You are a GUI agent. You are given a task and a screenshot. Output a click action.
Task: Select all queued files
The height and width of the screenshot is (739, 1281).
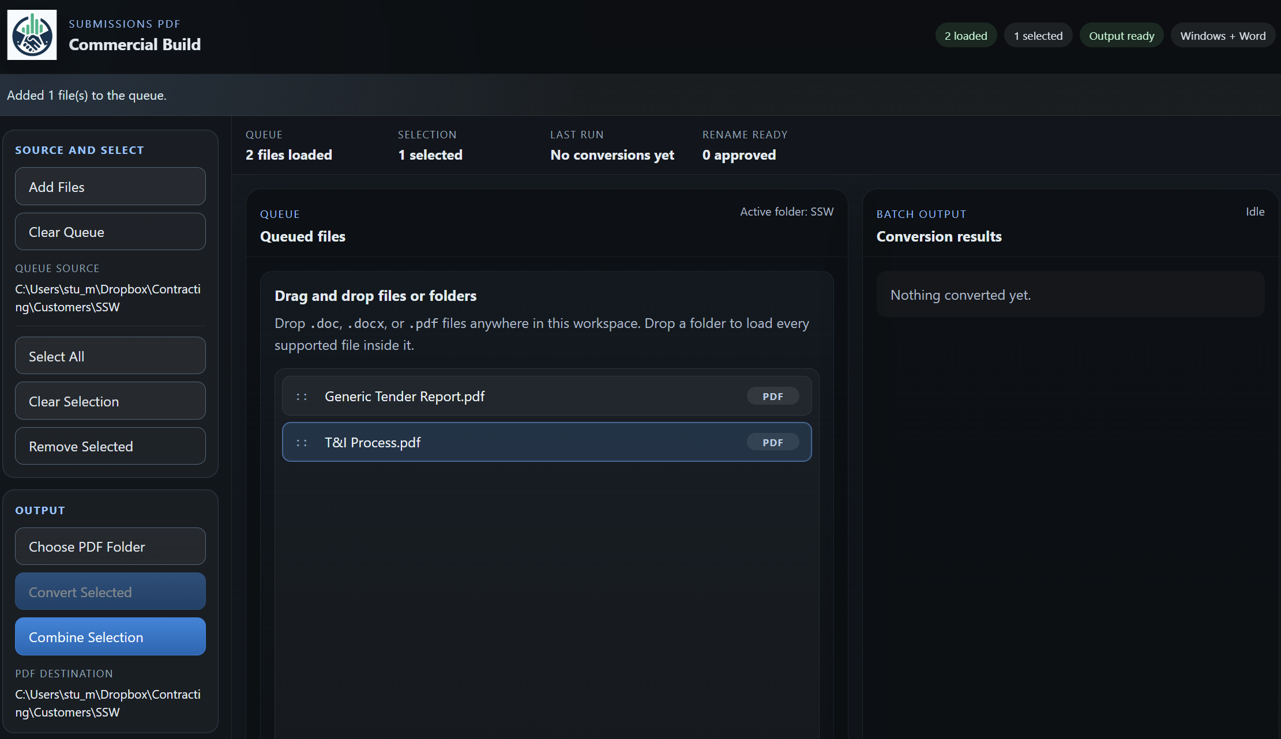coord(110,356)
